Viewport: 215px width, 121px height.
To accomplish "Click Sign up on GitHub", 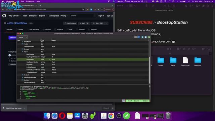I will point(110,16).
